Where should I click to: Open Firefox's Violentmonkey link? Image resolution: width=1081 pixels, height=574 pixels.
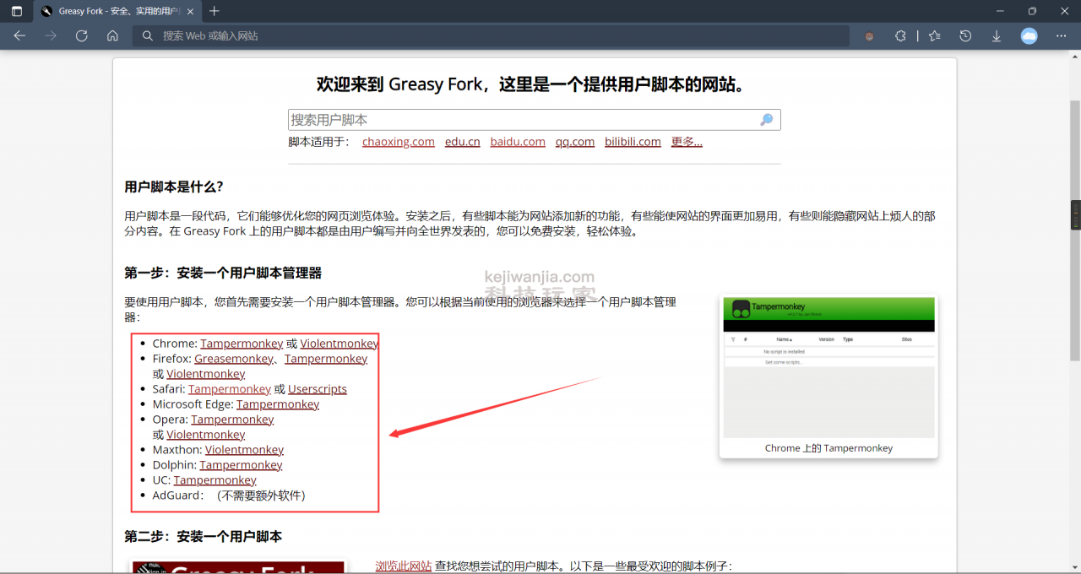[206, 374]
